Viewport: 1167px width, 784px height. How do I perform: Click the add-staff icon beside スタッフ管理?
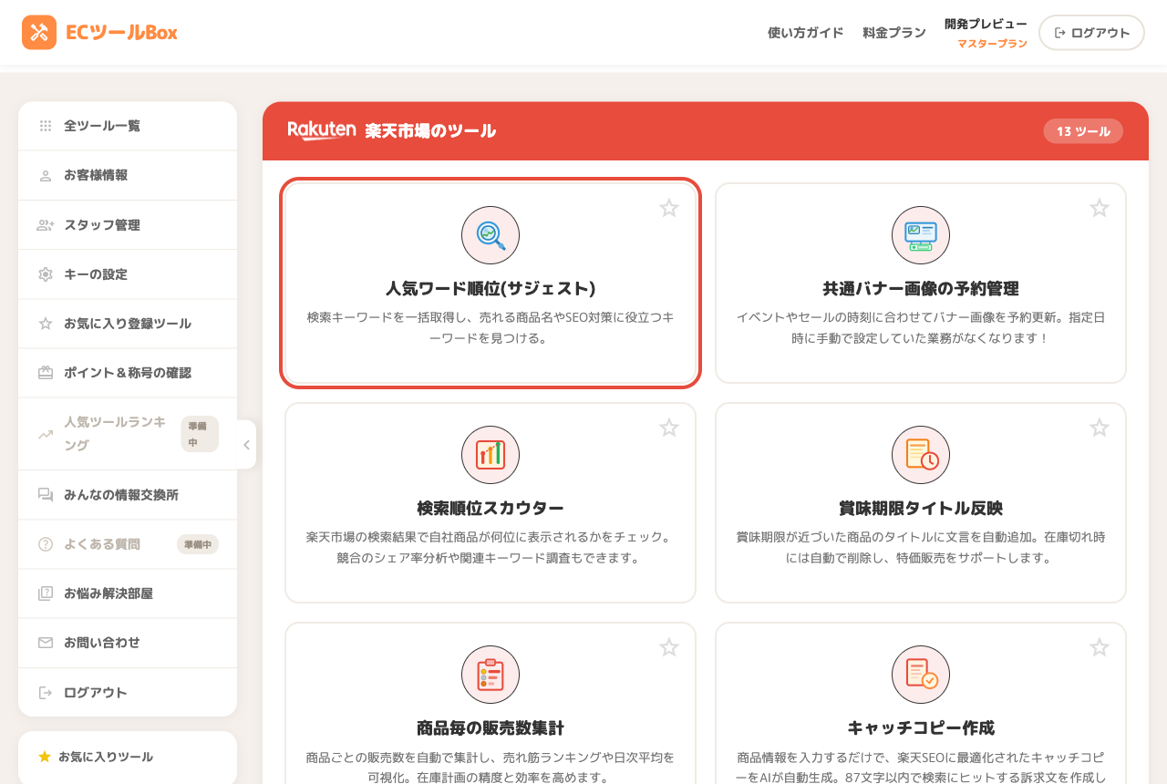[46, 225]
